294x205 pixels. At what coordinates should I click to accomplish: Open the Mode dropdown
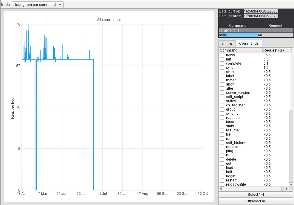tap(38, 5)
